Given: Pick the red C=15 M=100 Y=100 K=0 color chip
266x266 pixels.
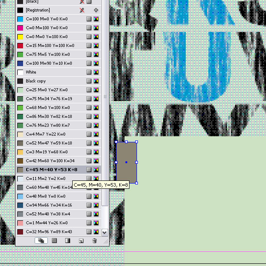Looking at the screenshot, I should (20, 46).
